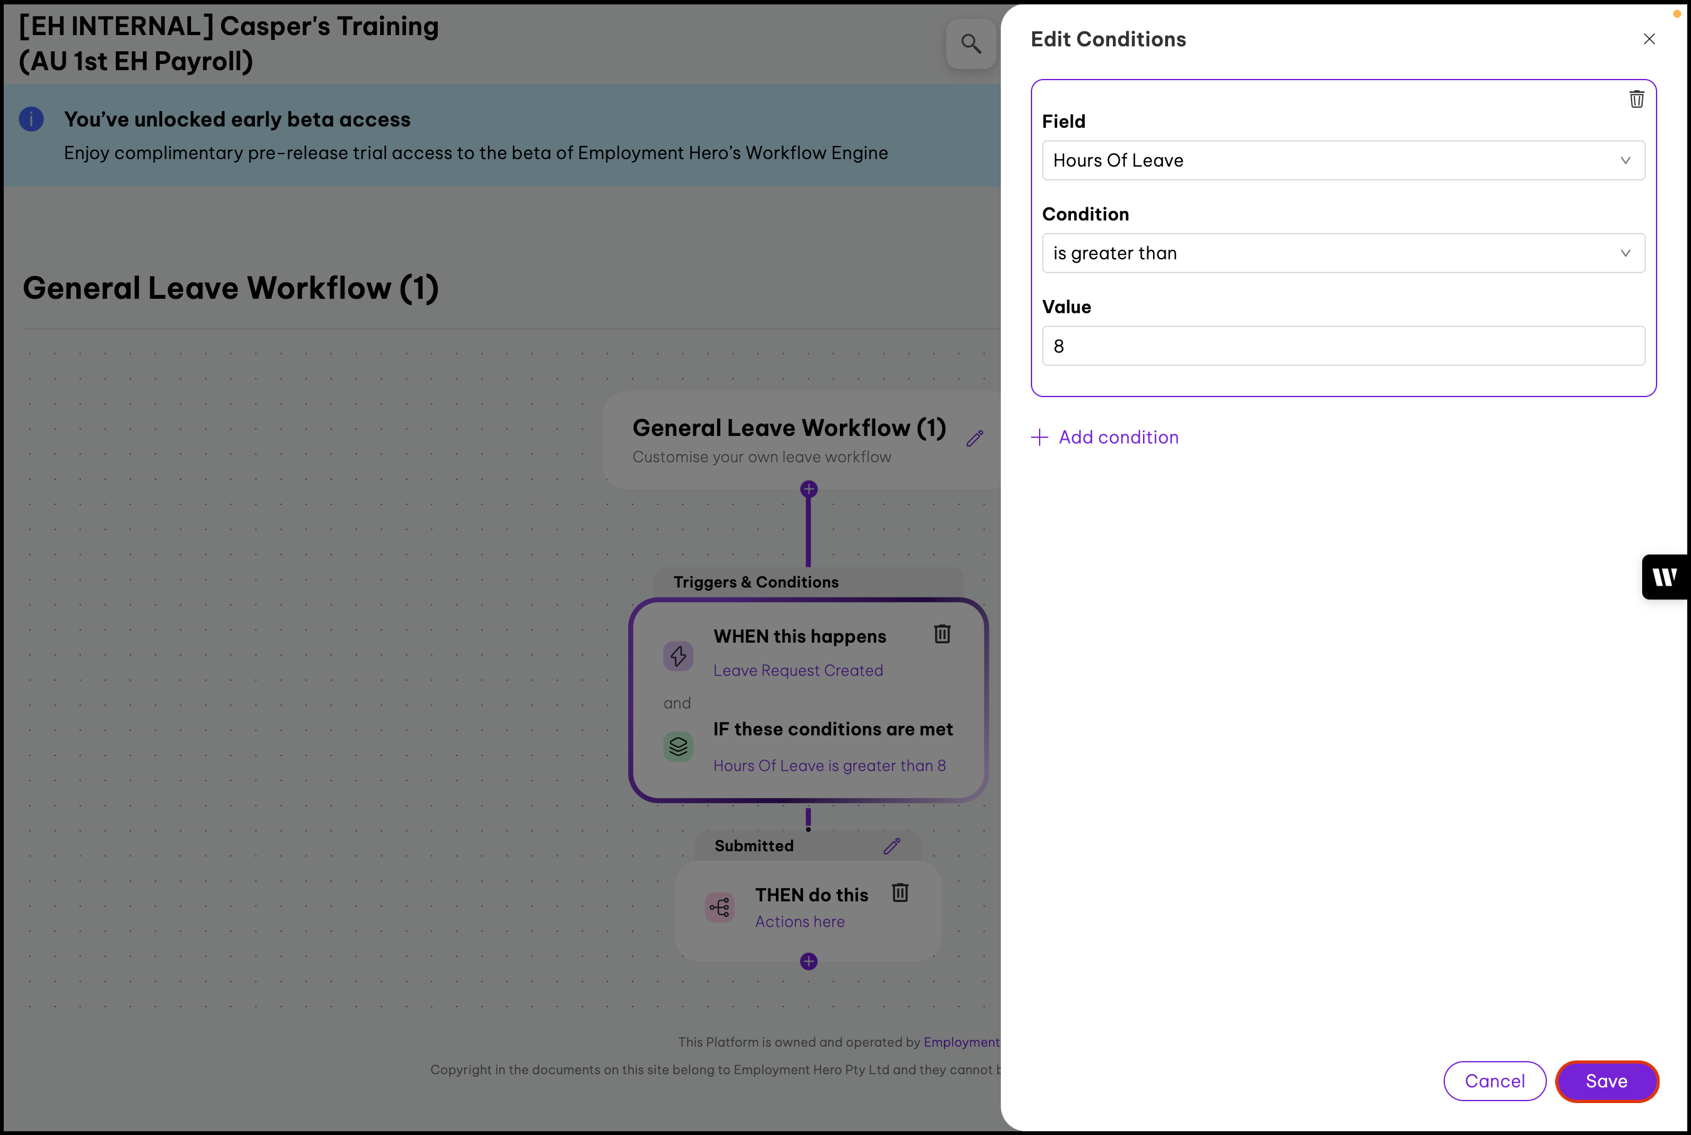1691x1135 pixels.
Task: Delete the WHEN this happens trigger
Action: click(941, 634)
